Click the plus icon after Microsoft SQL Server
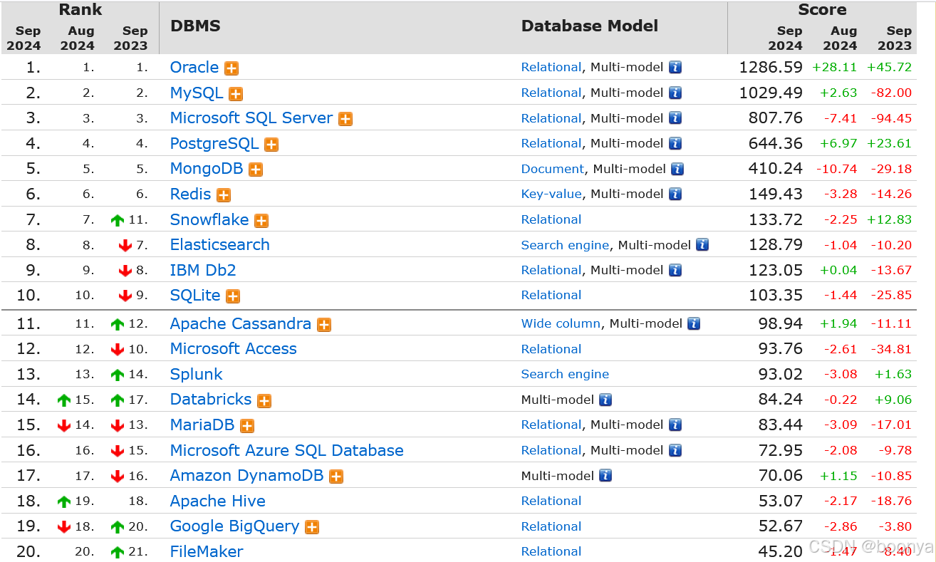The image size is (936, 562). 345,119
